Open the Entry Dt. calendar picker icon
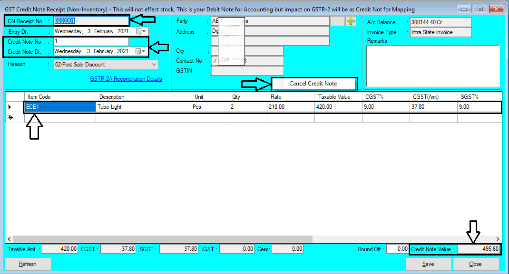 pos(138,30)
